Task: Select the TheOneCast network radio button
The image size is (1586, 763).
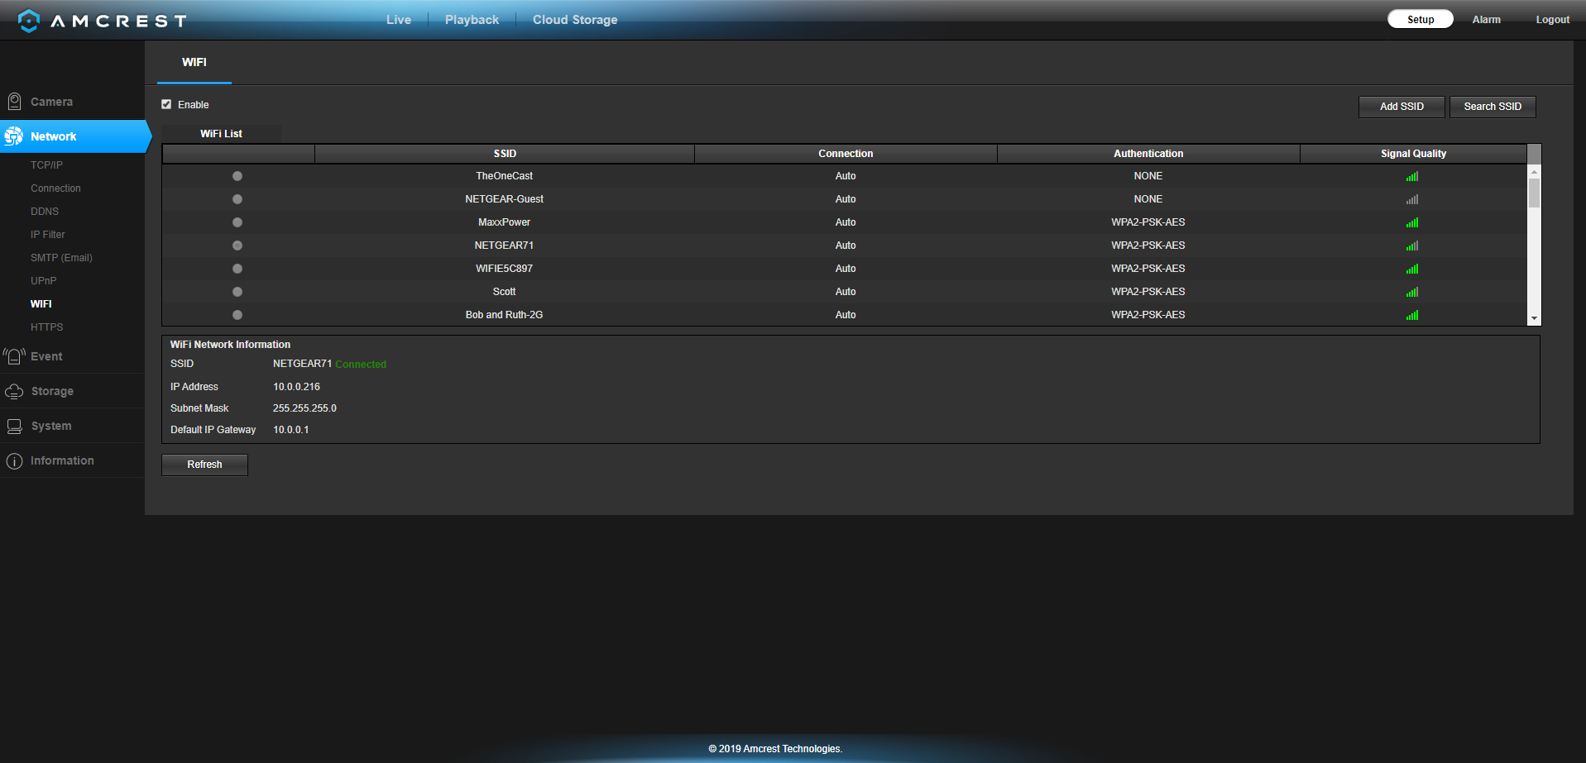Action: tap(237, 176)
